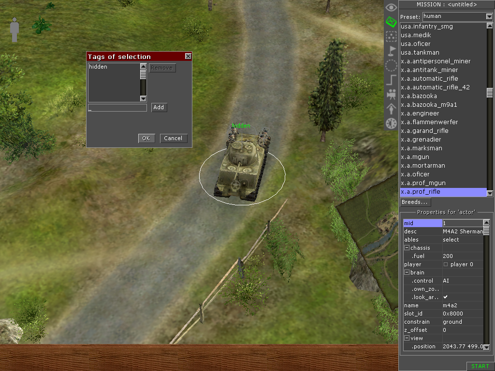Click the unit list scrollbar thumb

point(490,93)
